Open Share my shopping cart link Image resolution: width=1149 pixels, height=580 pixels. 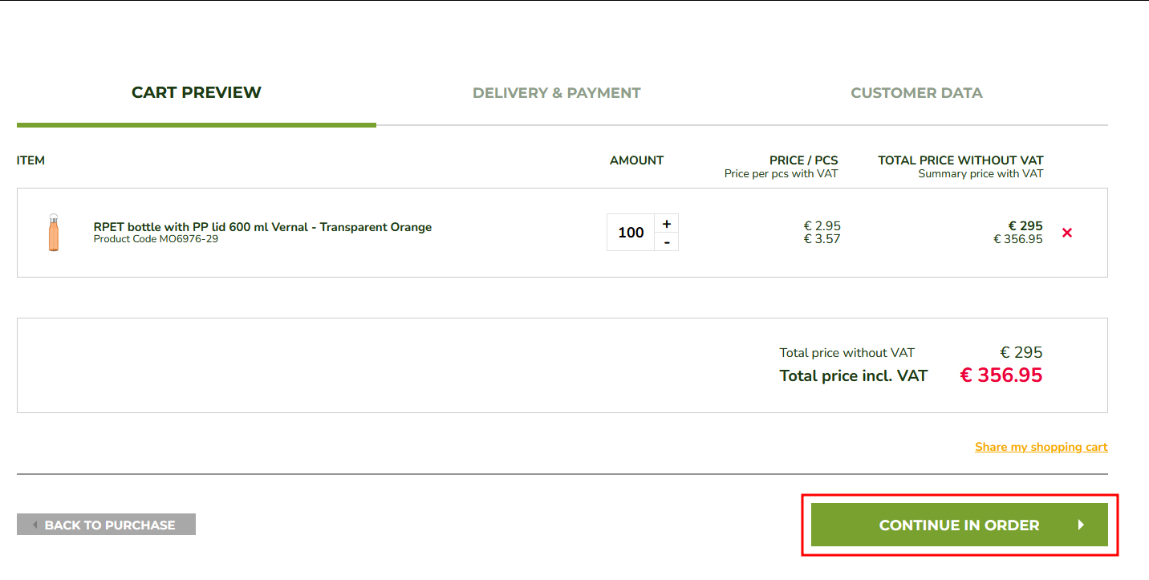(x=1041, y=447)
